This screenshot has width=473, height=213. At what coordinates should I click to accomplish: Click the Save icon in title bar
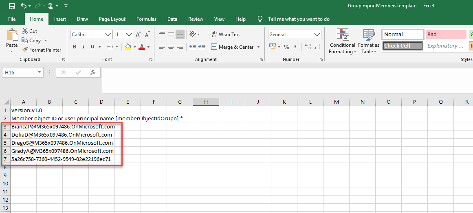12,6
